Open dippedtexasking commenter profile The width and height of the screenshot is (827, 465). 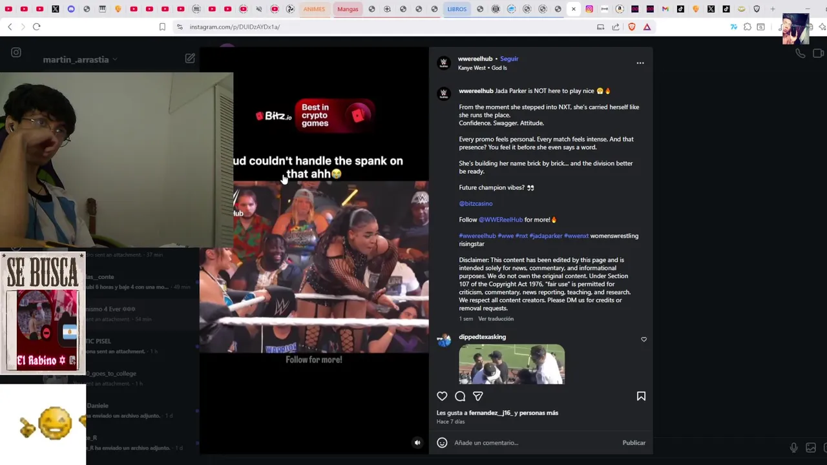point(482,337)
